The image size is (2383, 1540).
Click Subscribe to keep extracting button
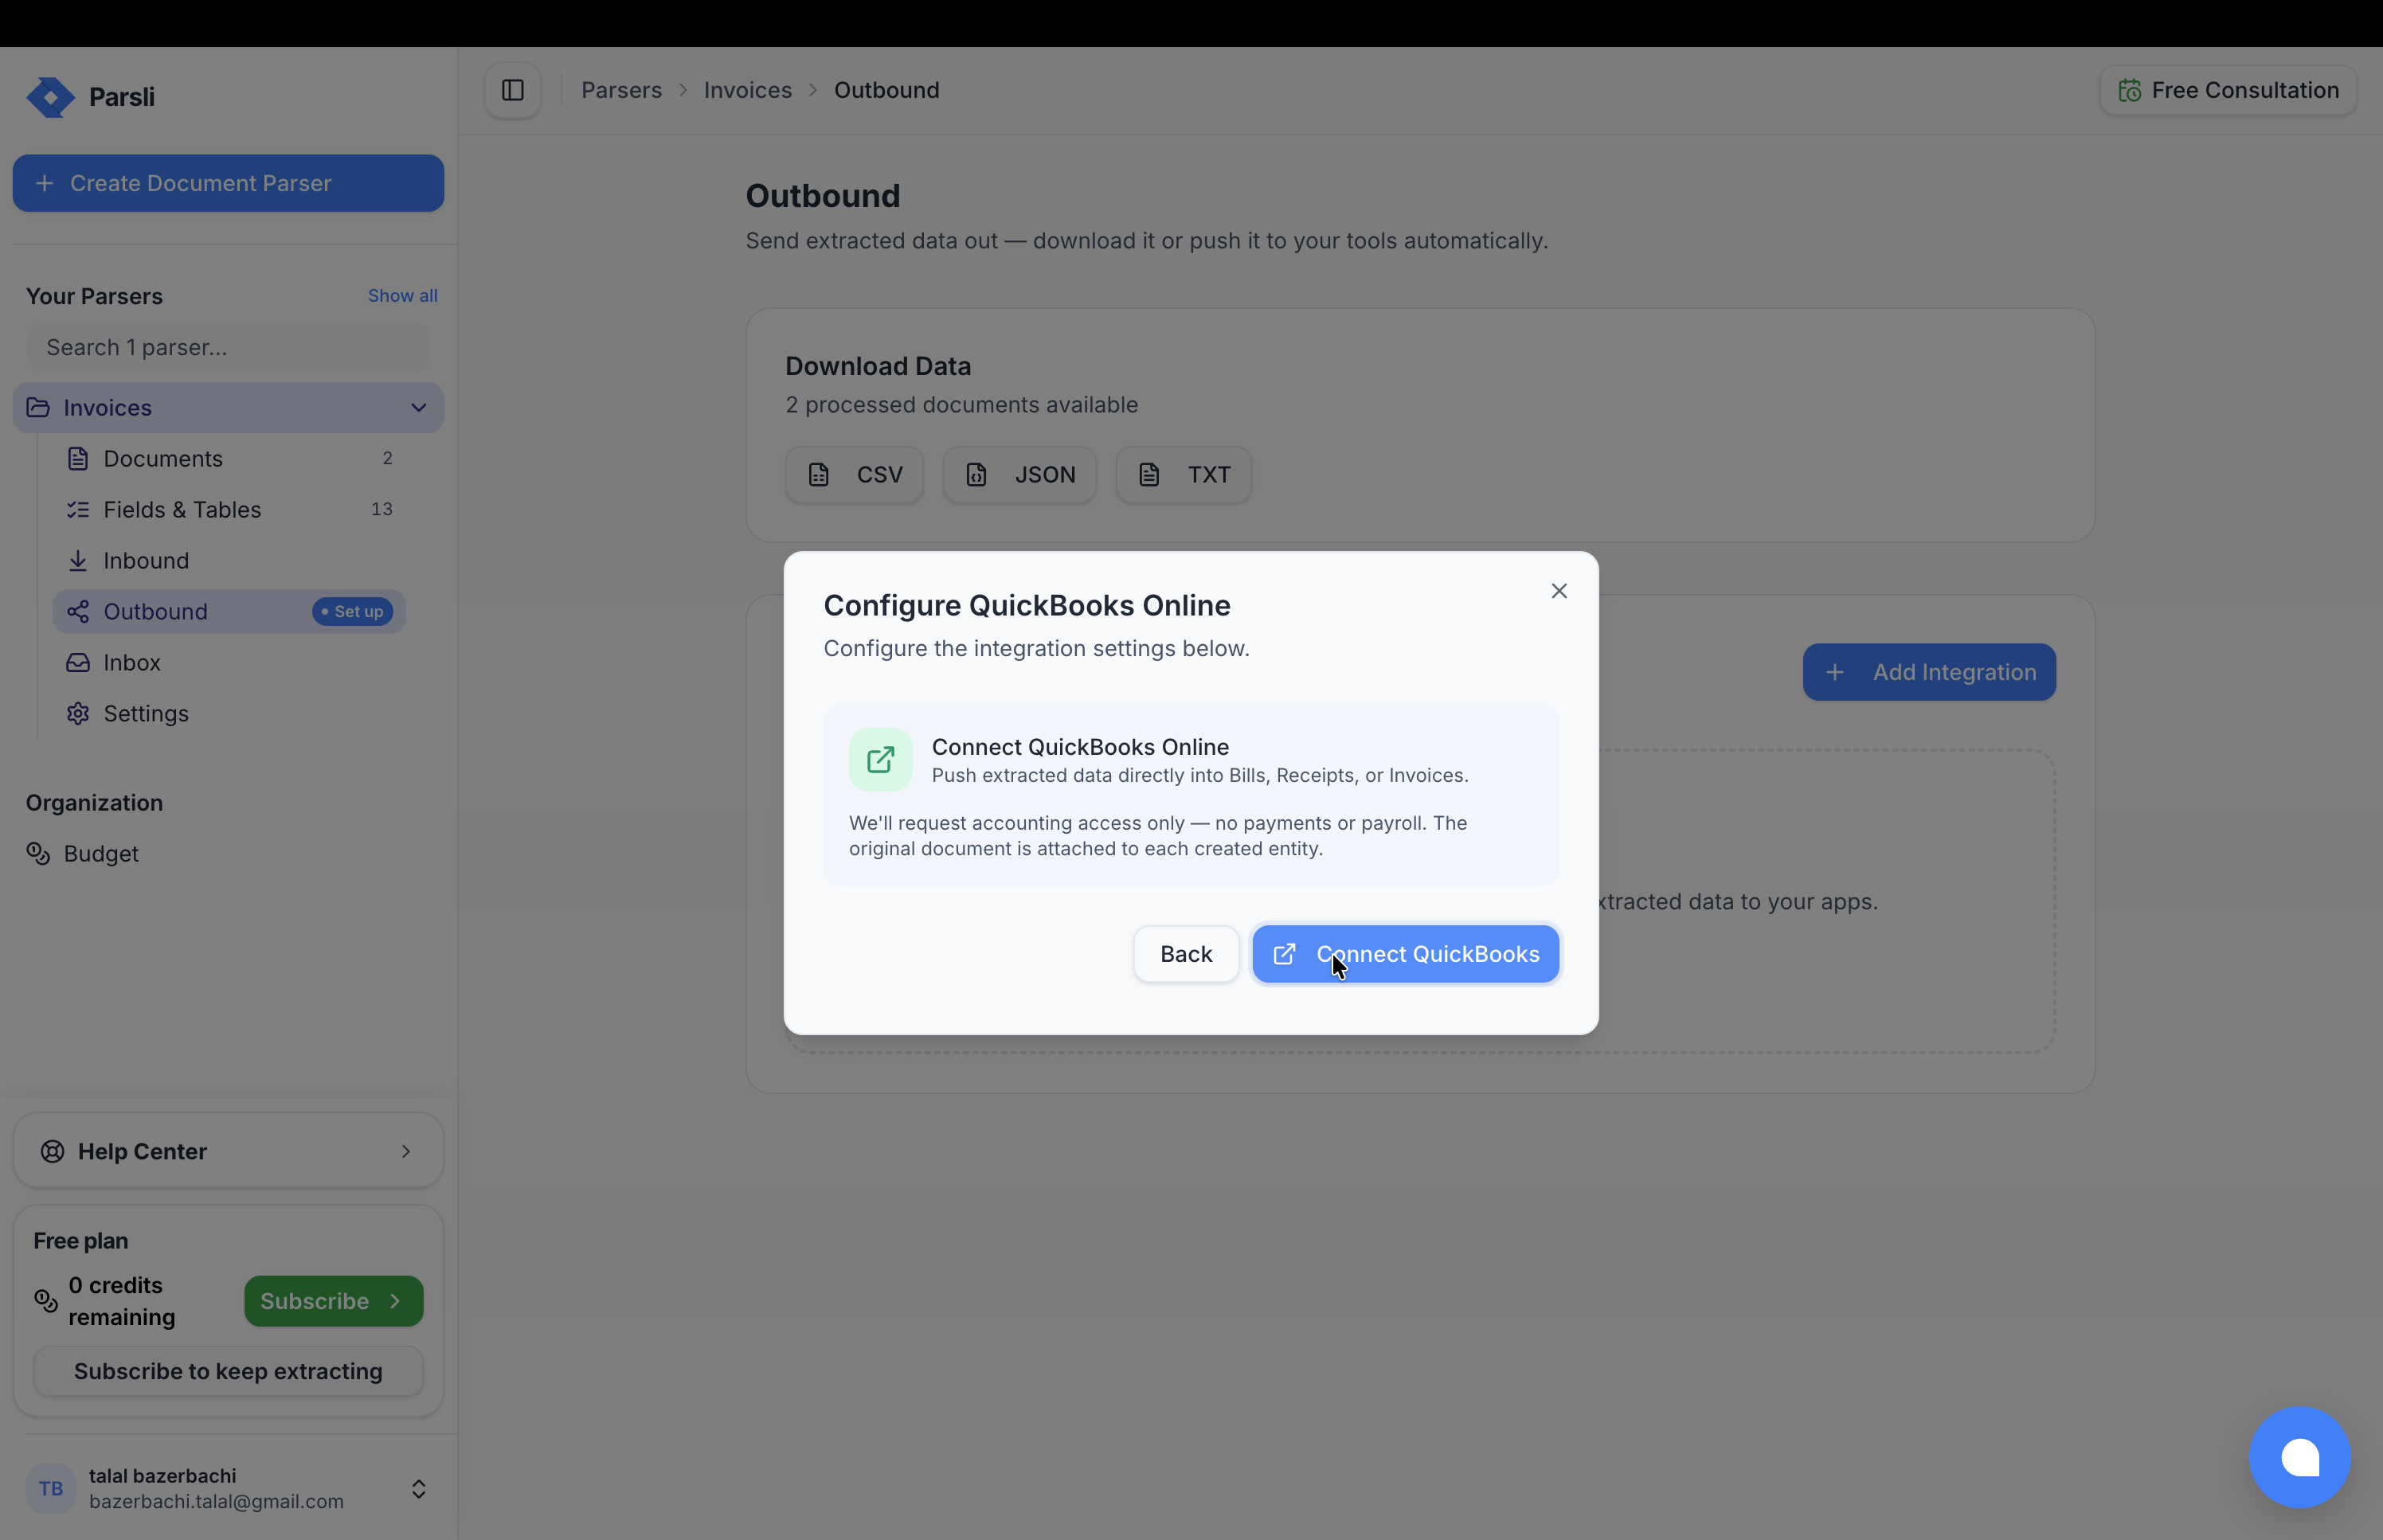[x=228, y=1371]
